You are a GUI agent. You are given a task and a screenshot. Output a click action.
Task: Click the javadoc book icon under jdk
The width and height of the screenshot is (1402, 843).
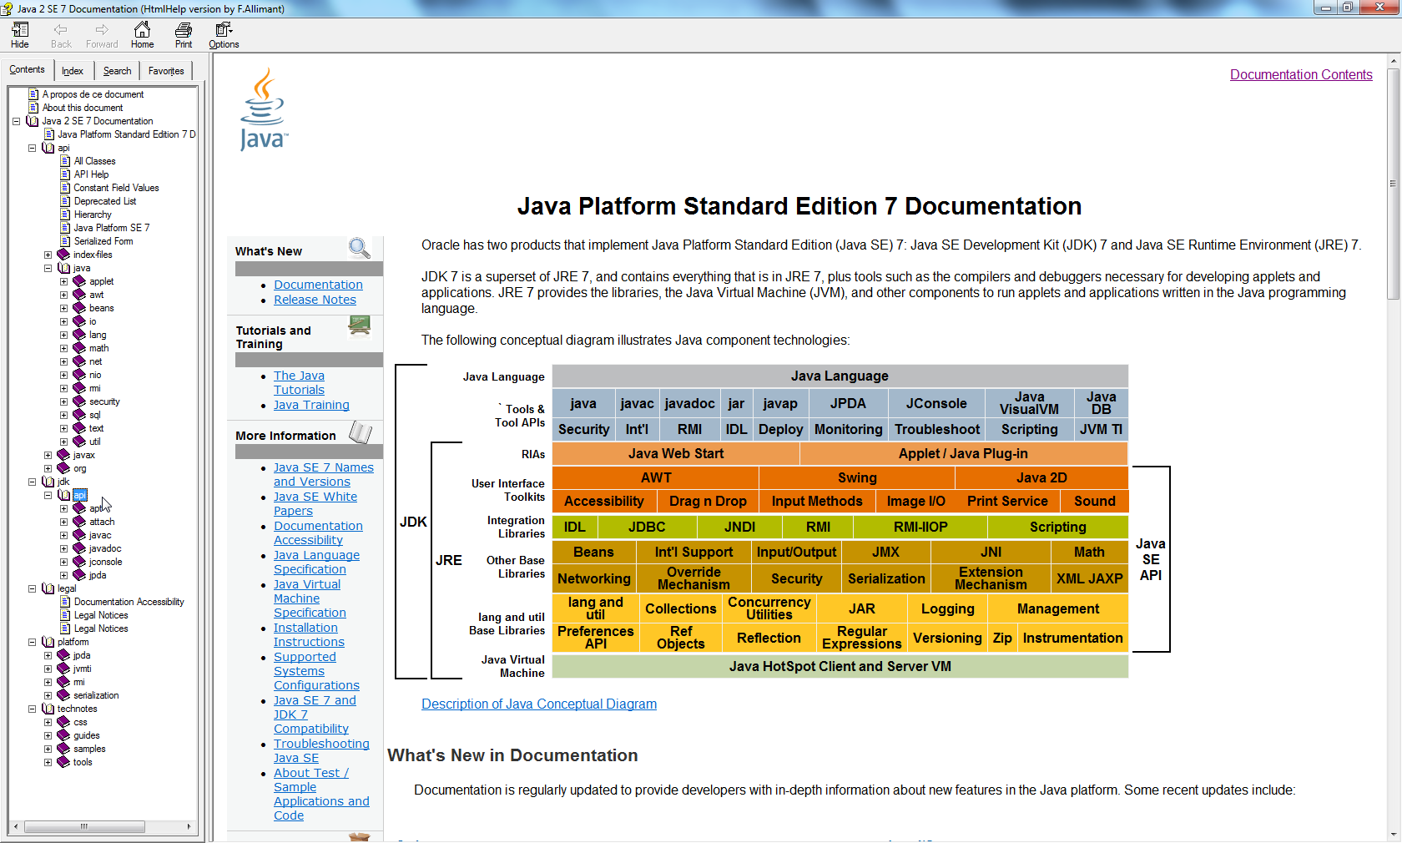79,548
